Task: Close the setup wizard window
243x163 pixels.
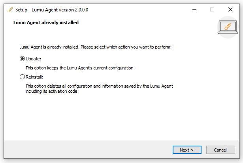Action: [230, 9]
